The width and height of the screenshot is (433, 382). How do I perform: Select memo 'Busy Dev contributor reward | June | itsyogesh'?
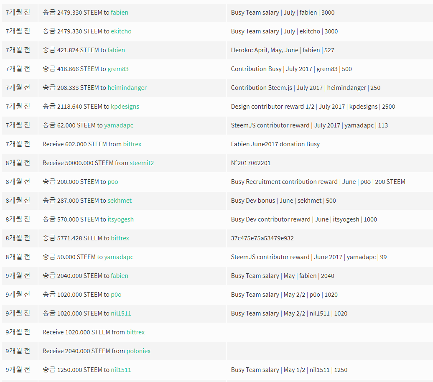[295, 219]
